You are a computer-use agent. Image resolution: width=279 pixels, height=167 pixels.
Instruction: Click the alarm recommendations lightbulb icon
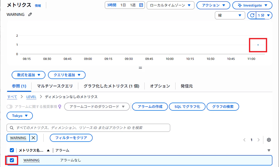pyautogui.click(x=60, y=107)
